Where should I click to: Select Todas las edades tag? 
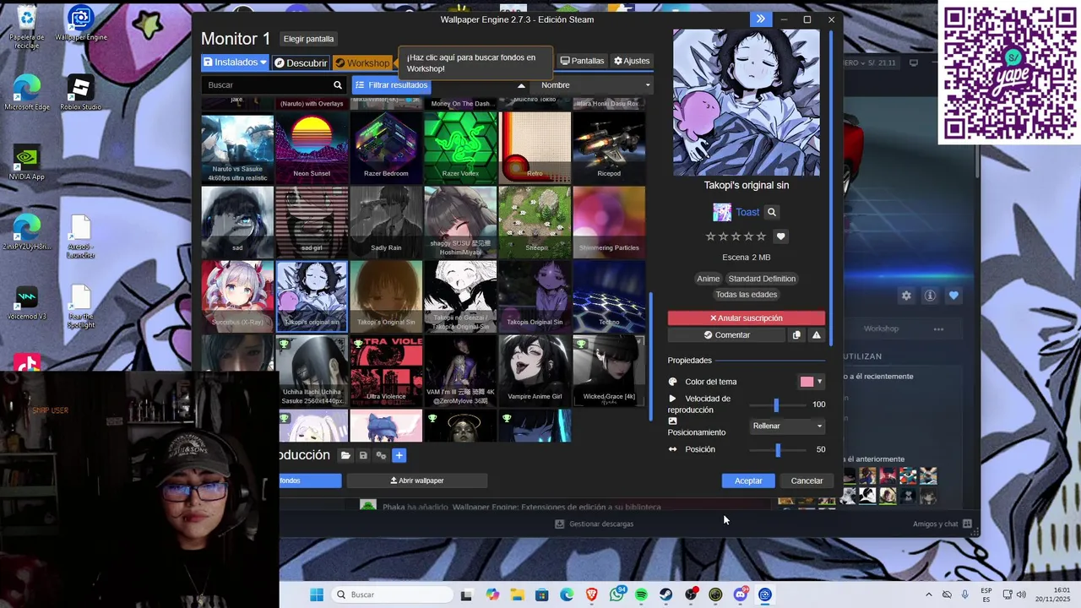[x=747, y=295]
